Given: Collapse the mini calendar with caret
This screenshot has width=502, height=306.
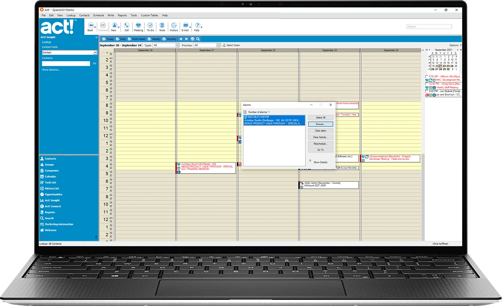Looking at the screenshot, I should pyautogui.click(x=423, y=50).
